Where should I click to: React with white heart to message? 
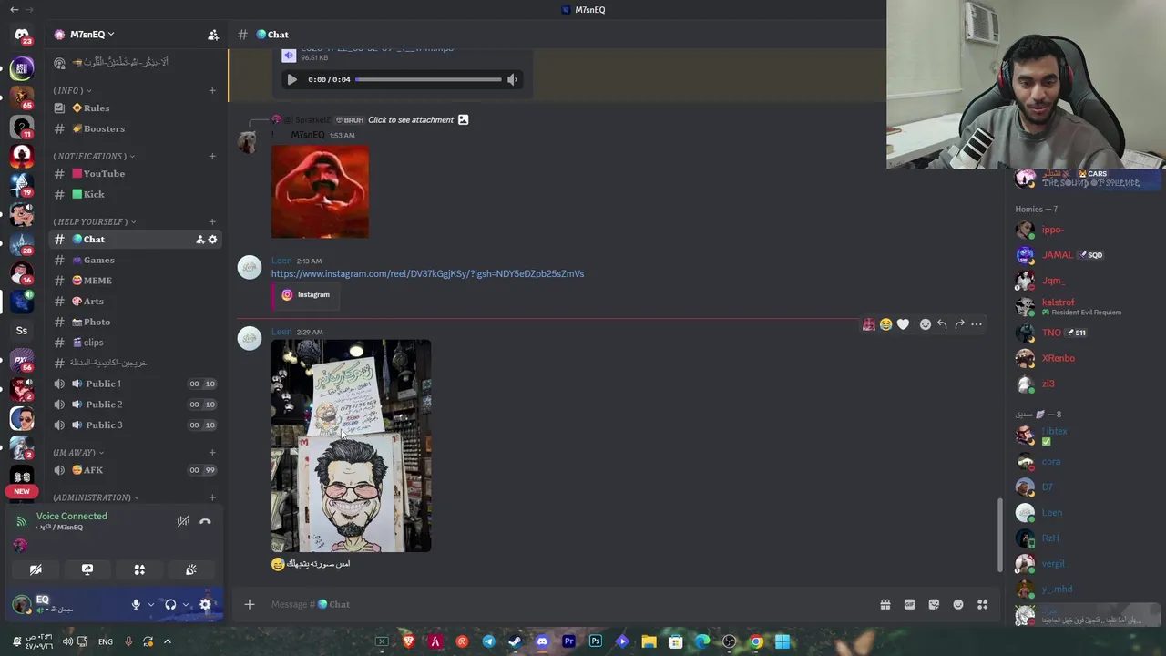point(903,324)
